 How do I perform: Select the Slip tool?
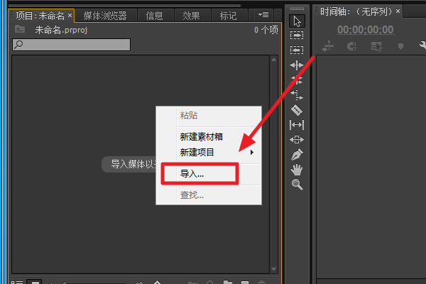297,125
